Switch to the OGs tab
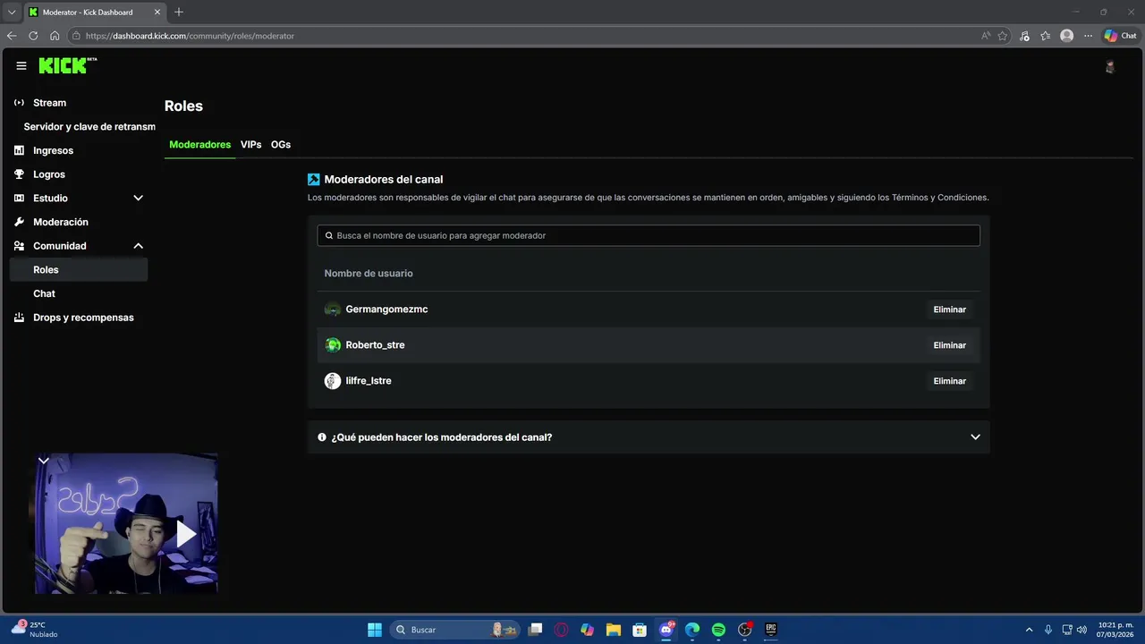Viewport: 1145px width, 644px height. pyautogui.click(x=281, y=145)
